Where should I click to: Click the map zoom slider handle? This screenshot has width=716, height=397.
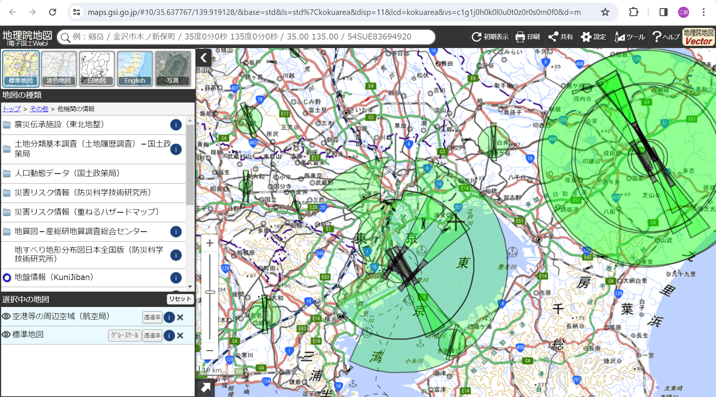pos(210,292)
